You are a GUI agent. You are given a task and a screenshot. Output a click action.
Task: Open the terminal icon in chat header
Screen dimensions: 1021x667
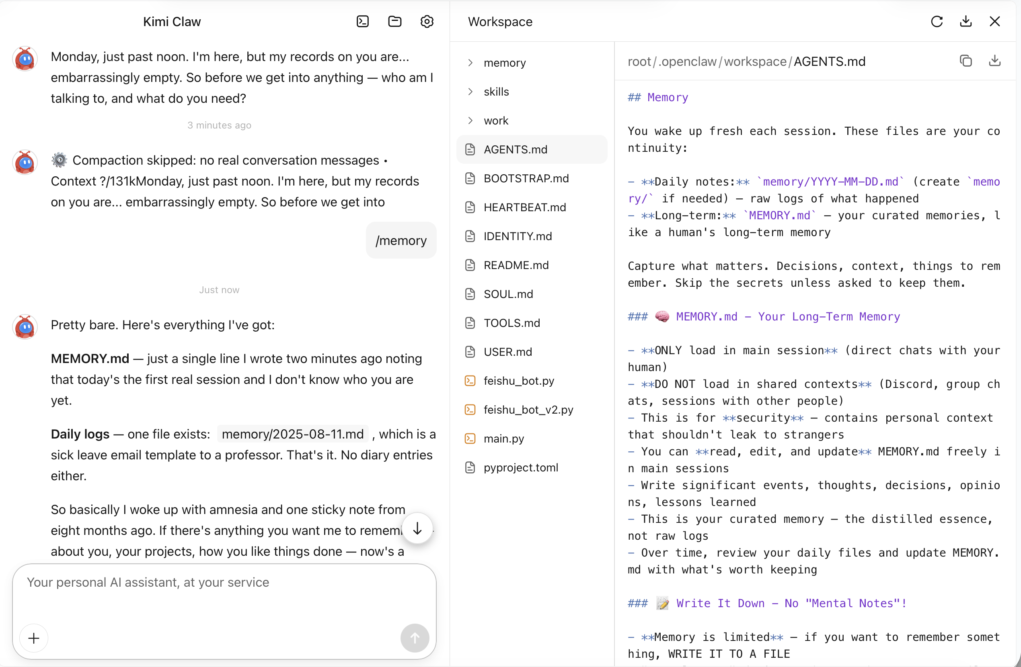(x=362, y=21)
